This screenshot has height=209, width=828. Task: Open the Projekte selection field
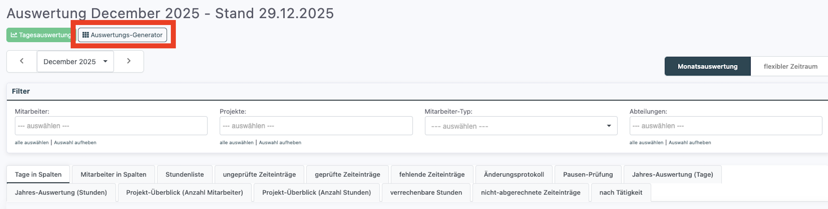[x=316, y=126]
